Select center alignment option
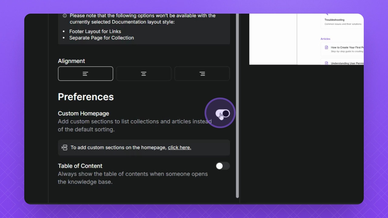 [x=144, y=74]
